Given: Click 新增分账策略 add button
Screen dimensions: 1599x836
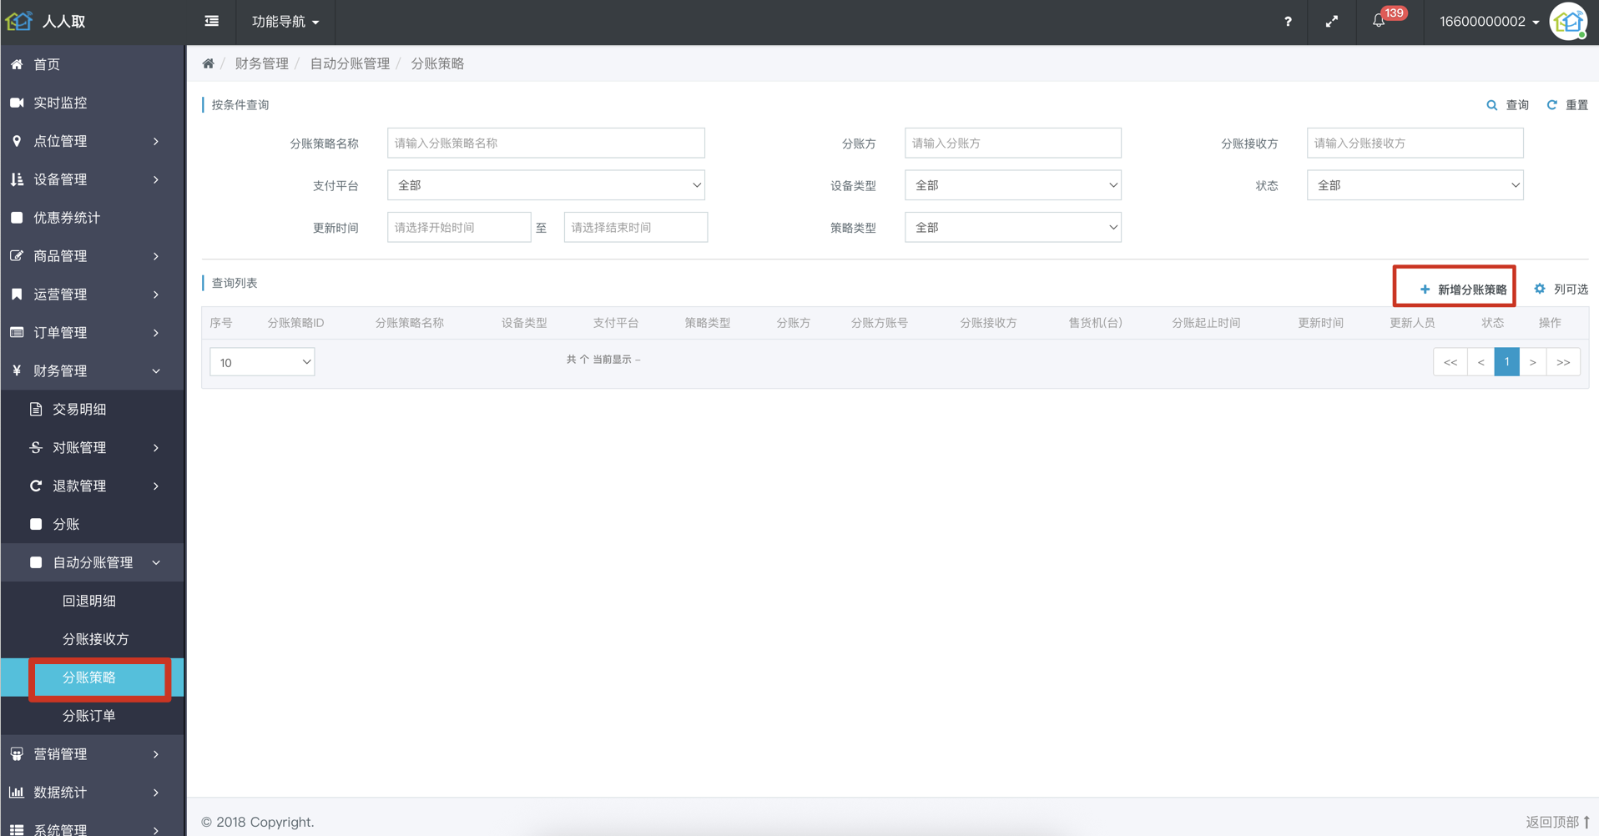Looking at the screenshot, I should pos(1463,289).
